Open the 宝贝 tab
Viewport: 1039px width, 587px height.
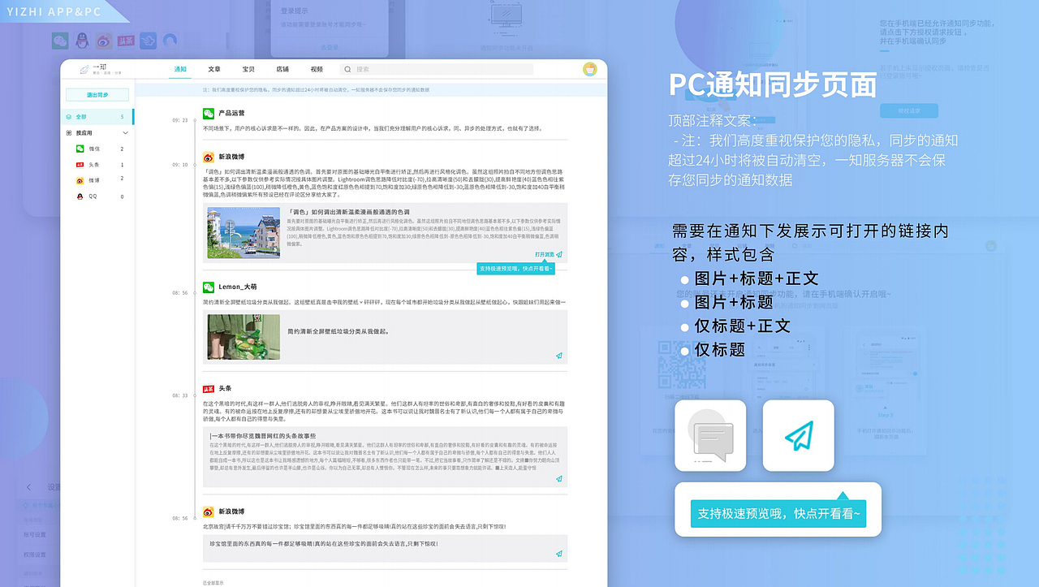[x=248, y=69]
